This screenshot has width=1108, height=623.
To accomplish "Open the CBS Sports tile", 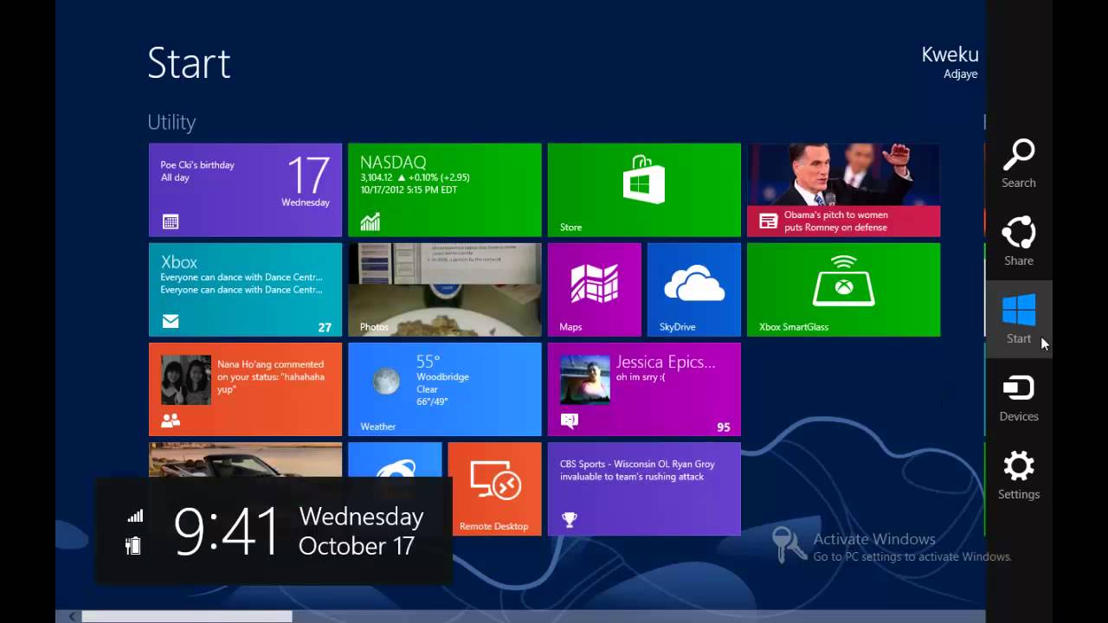I will pyautogui.click(x=644, y=489).
